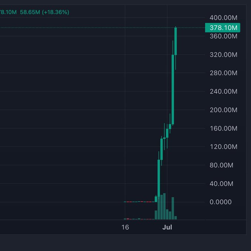Click the tall candle spanning 170M to 320M
Viewport: 251px width, 251px height.
tap(173, 89)
